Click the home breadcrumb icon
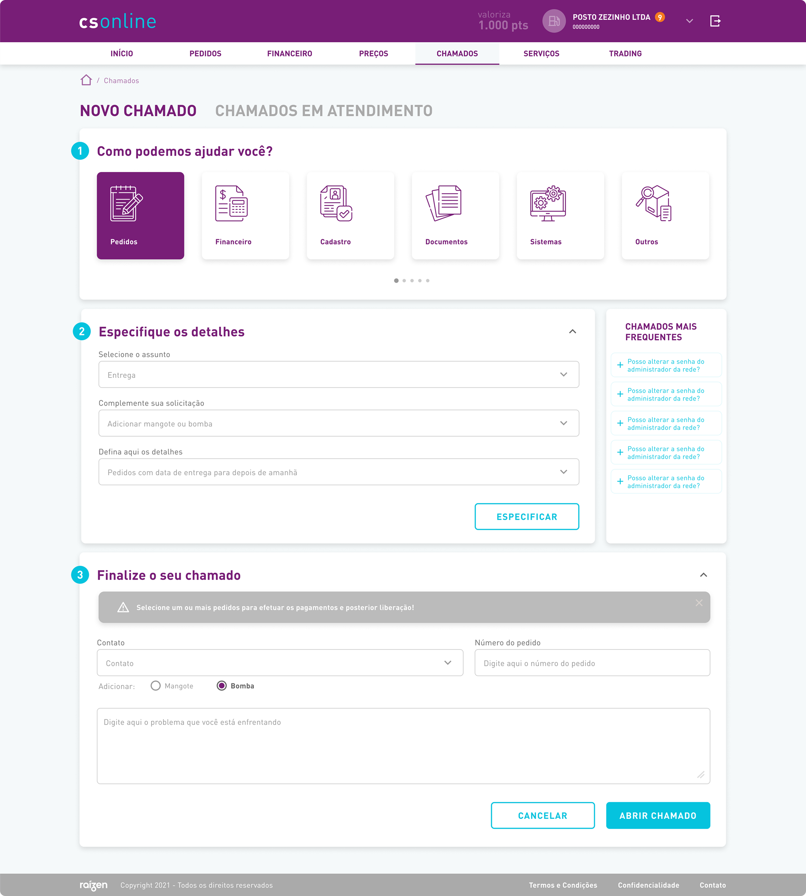This screenshot has width=806, height=896. pyautogui.click(x=86, y=80)
